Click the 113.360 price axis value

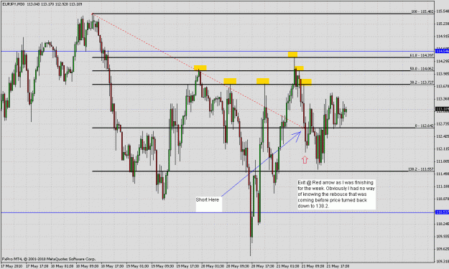(443, 99)
